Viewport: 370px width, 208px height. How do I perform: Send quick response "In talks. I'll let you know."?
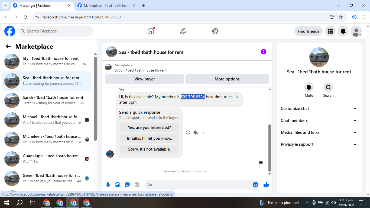click(150, 138)
